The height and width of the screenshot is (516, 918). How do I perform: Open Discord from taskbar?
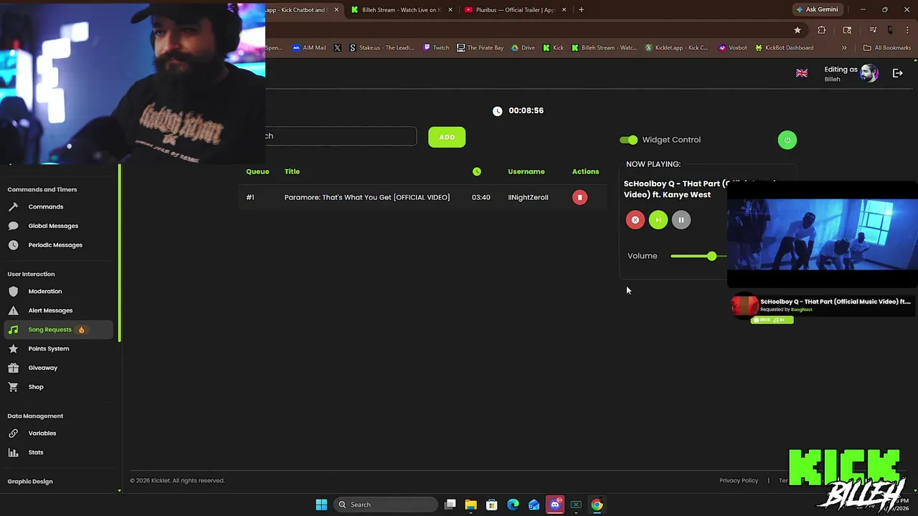(x=555, y=505)
